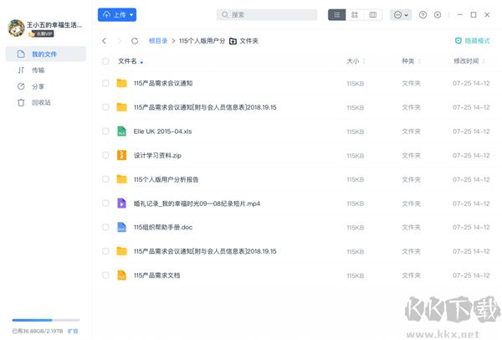Click the purple mp4 video icon
Screen dimensions: 502x340
click(121, 203)
